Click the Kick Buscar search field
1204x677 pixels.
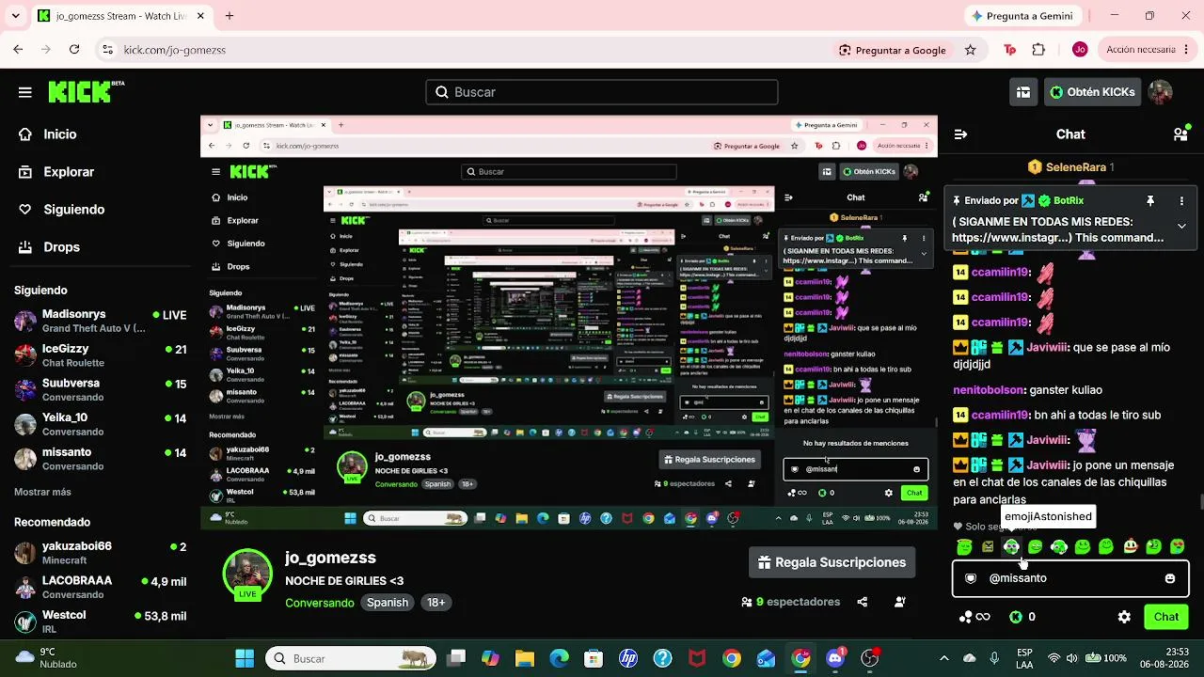[x=602, y=92]
